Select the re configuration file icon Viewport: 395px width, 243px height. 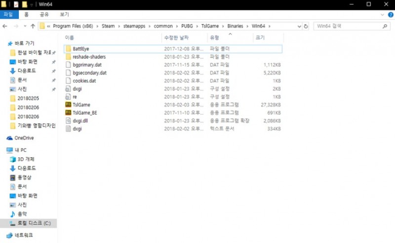tap(68, 97)
